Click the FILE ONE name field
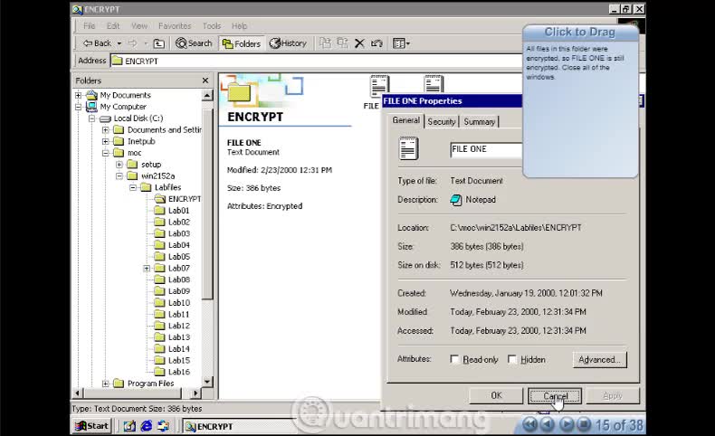The image size is (715, 436). pos(486,149)
